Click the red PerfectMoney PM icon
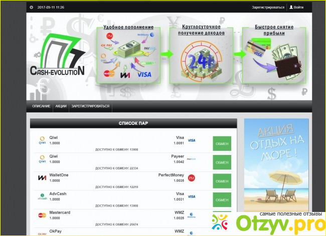Screen dimensions: 326x236 (x=191, y=177)
